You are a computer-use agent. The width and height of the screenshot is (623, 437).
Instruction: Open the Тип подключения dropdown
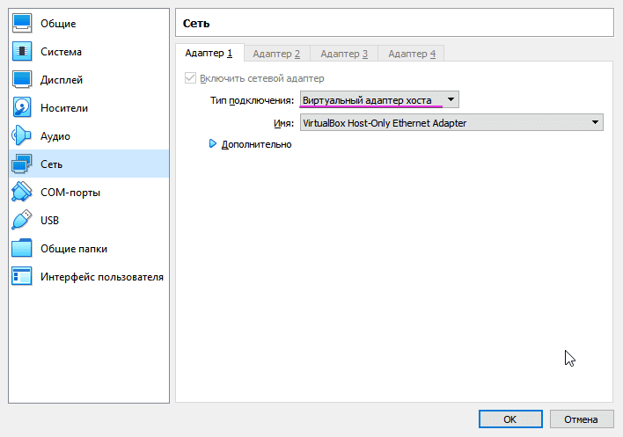click(378, 100)
